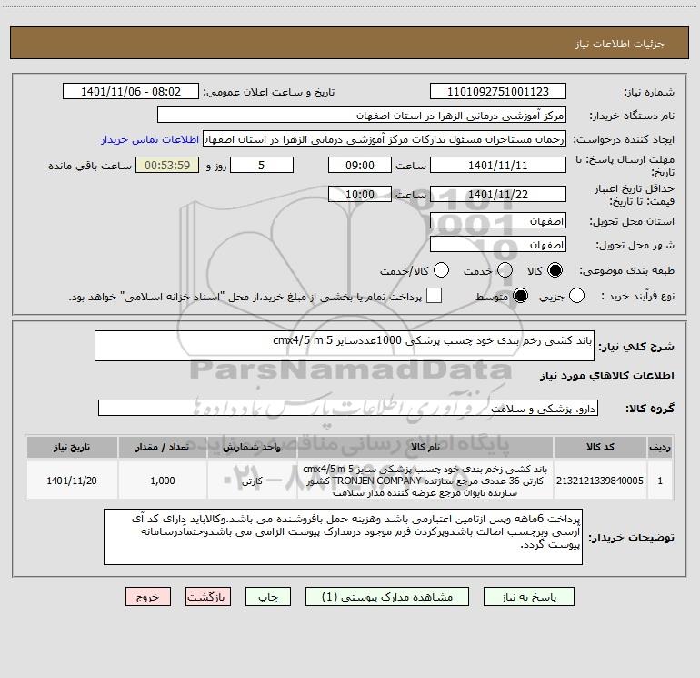Click the request number field 1101092751001123
Viewport: 700px width, 678px height.
coord(498,92)
